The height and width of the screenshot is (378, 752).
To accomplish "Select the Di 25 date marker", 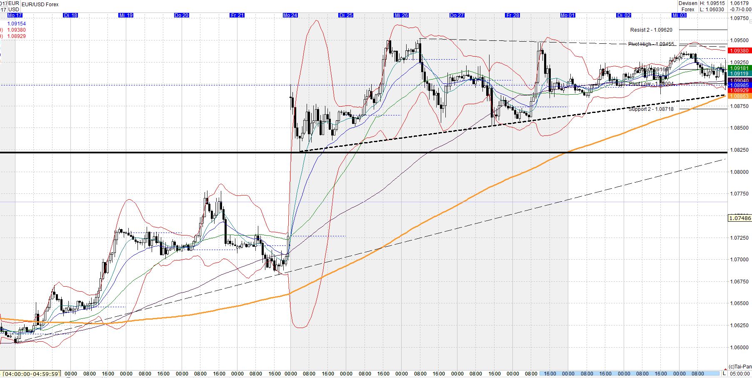I will [346, 15].
